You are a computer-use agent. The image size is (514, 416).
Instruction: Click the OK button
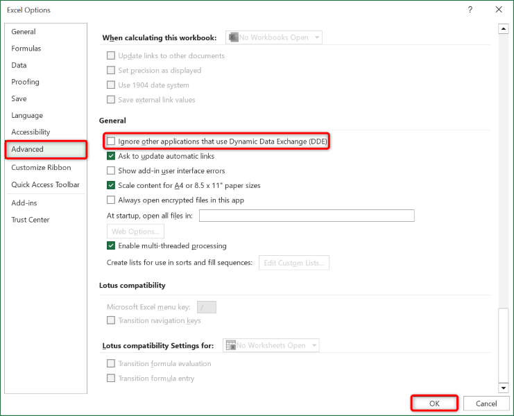[x=434, y=403]
